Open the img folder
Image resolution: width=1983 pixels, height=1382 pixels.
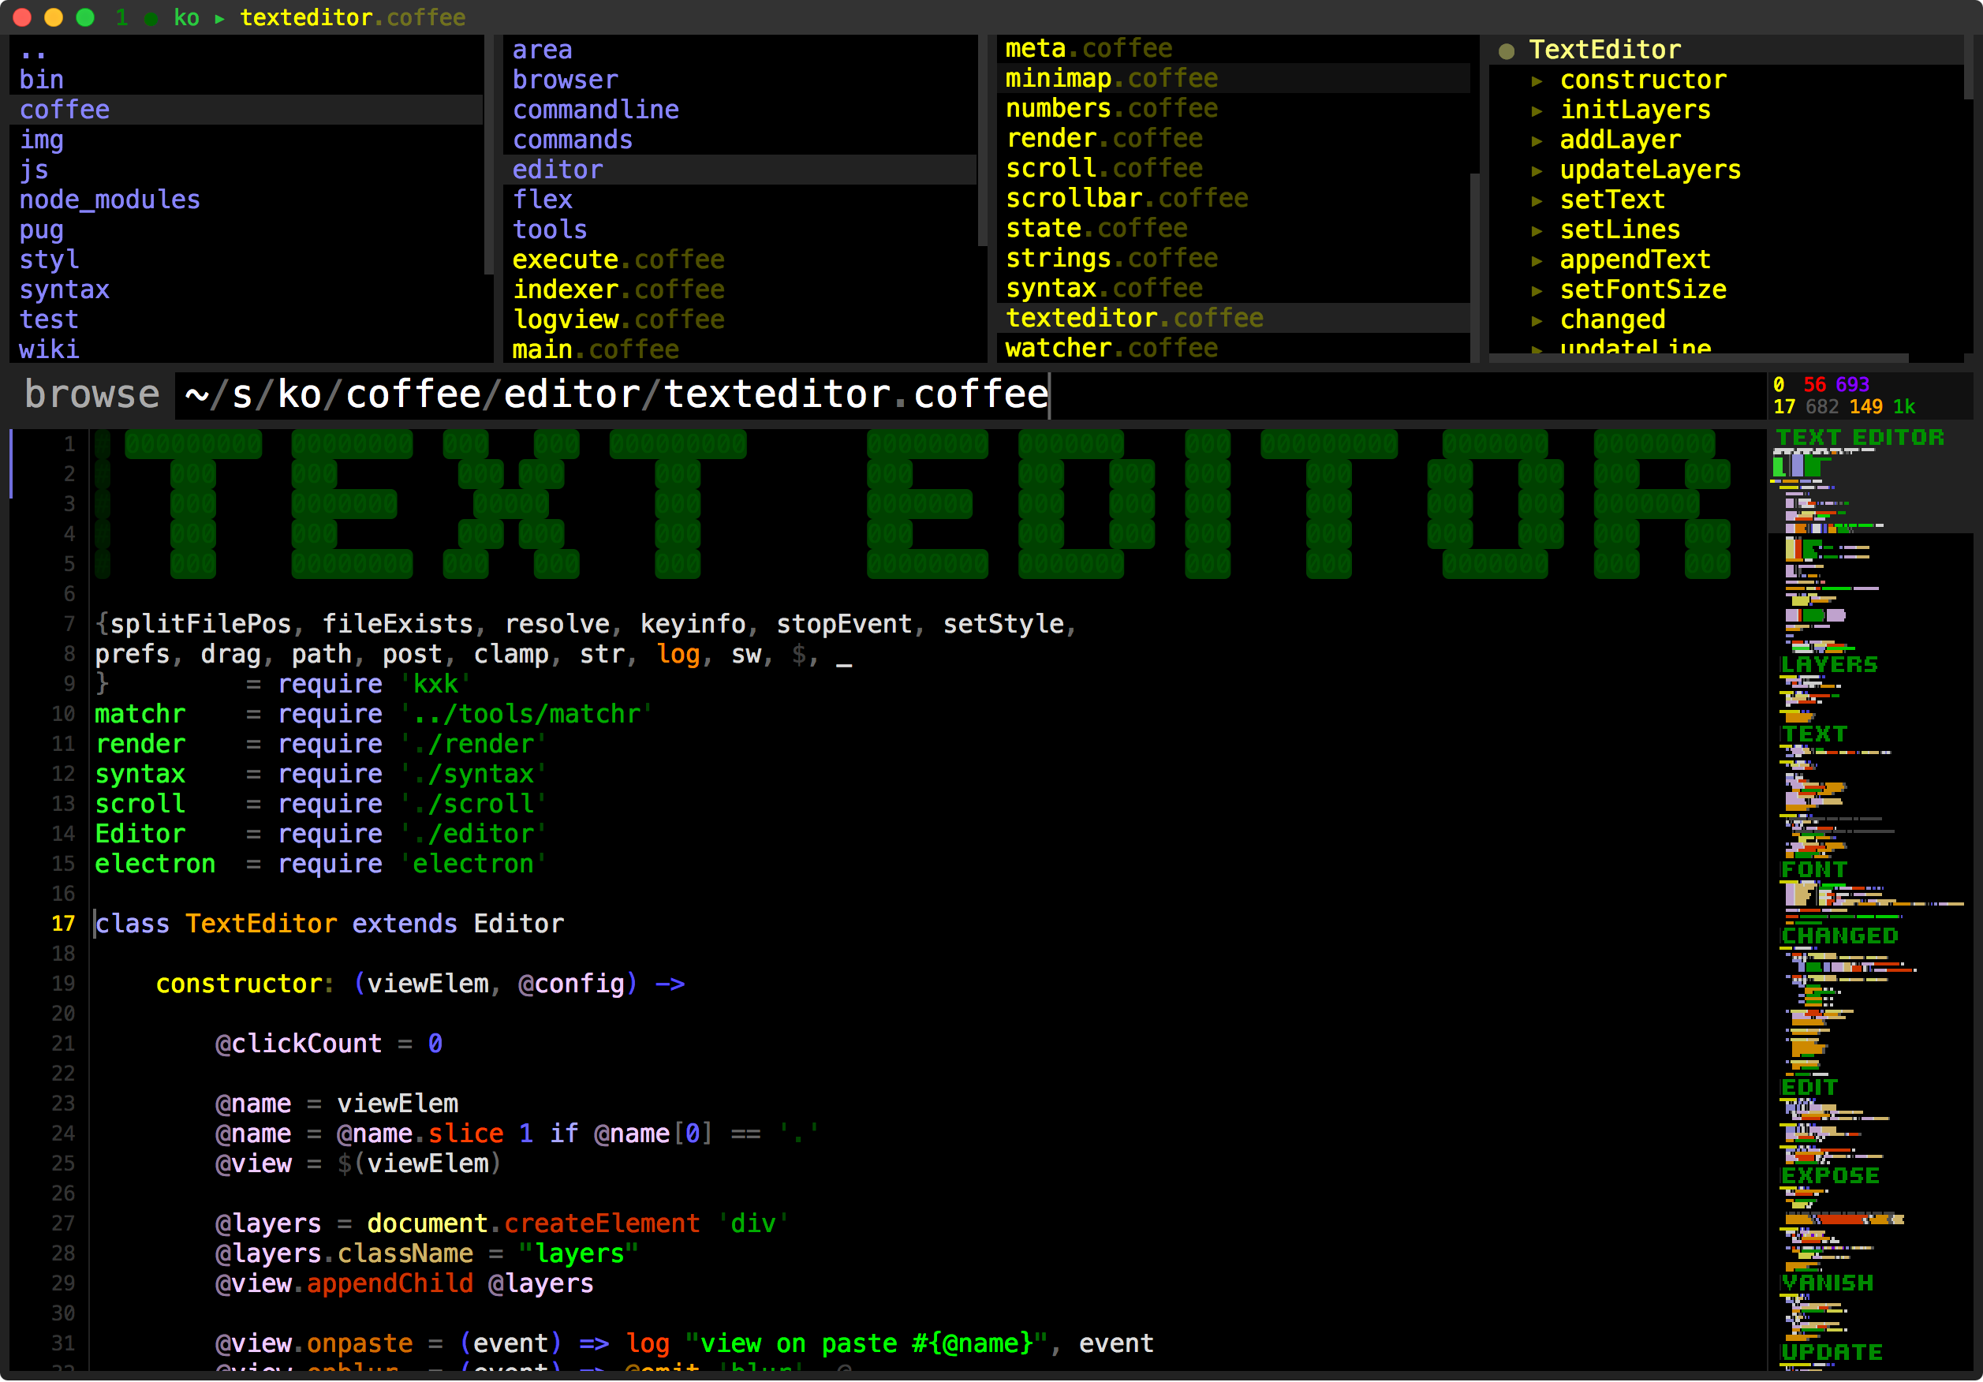pos(246,140)
